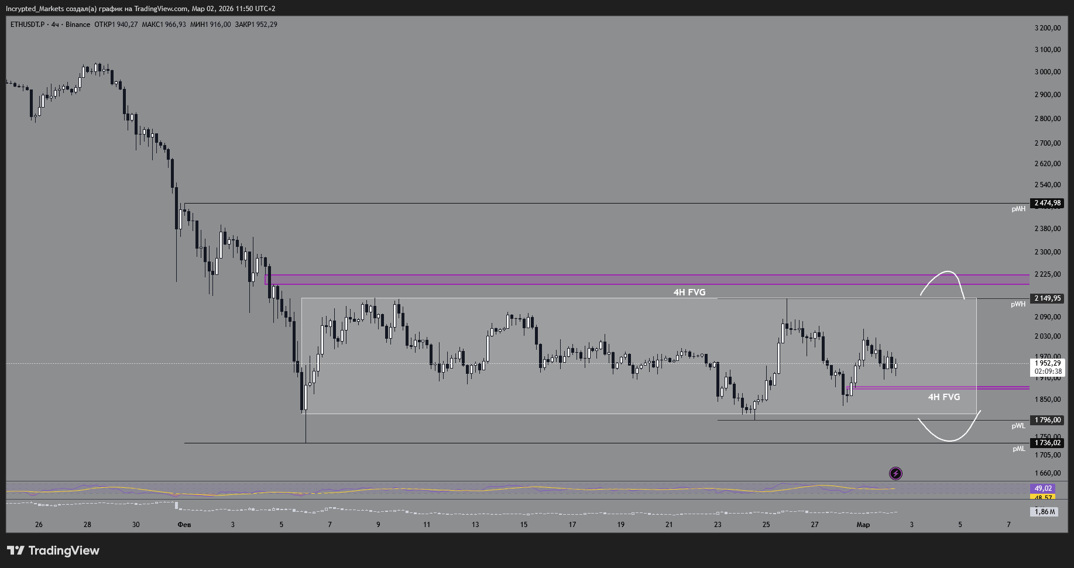
Task: Click the 1 796,00 price label
Action: 1048,420
